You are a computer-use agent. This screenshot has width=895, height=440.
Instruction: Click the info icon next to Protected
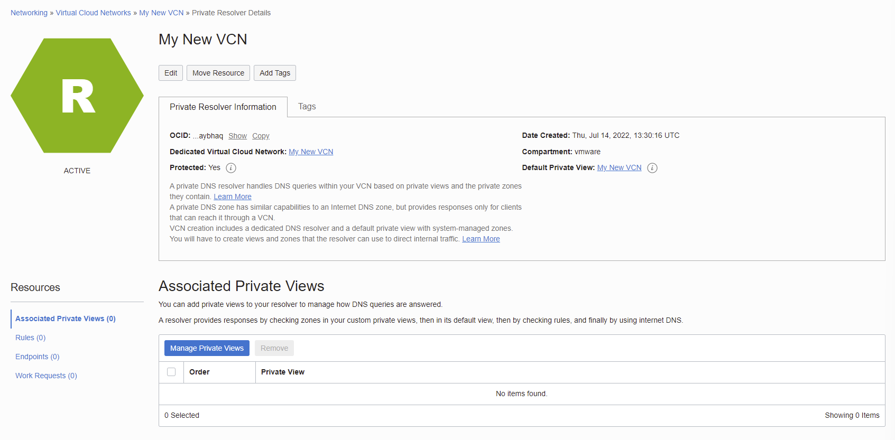pyautogui.click(x=231, y=168)
